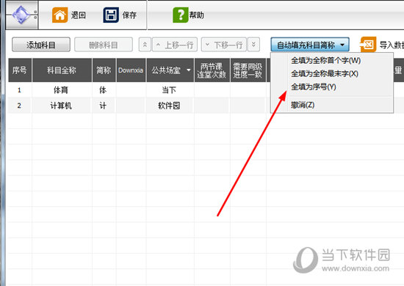Screen dimensions: 404x286
Task: Click the 简称 column header
Action: pyautogui.click(x=104, y=70)
